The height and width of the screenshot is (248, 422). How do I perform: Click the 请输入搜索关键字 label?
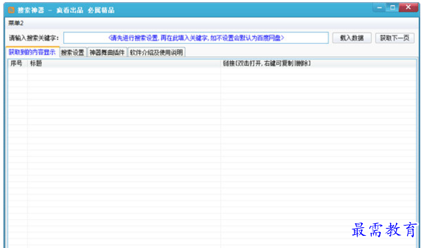(x=34, y=38)
